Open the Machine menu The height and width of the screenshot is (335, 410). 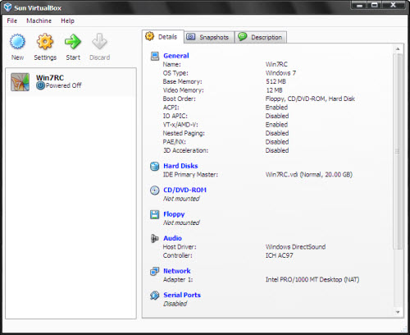pyautogui.click(x=39, y=21)
